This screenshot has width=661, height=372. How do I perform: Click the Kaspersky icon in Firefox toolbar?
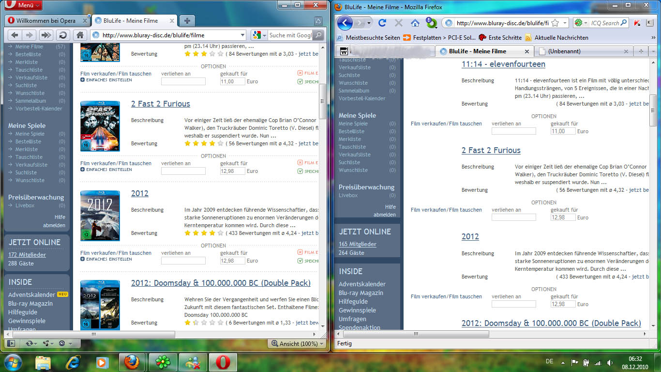click(x=637, y=23)
